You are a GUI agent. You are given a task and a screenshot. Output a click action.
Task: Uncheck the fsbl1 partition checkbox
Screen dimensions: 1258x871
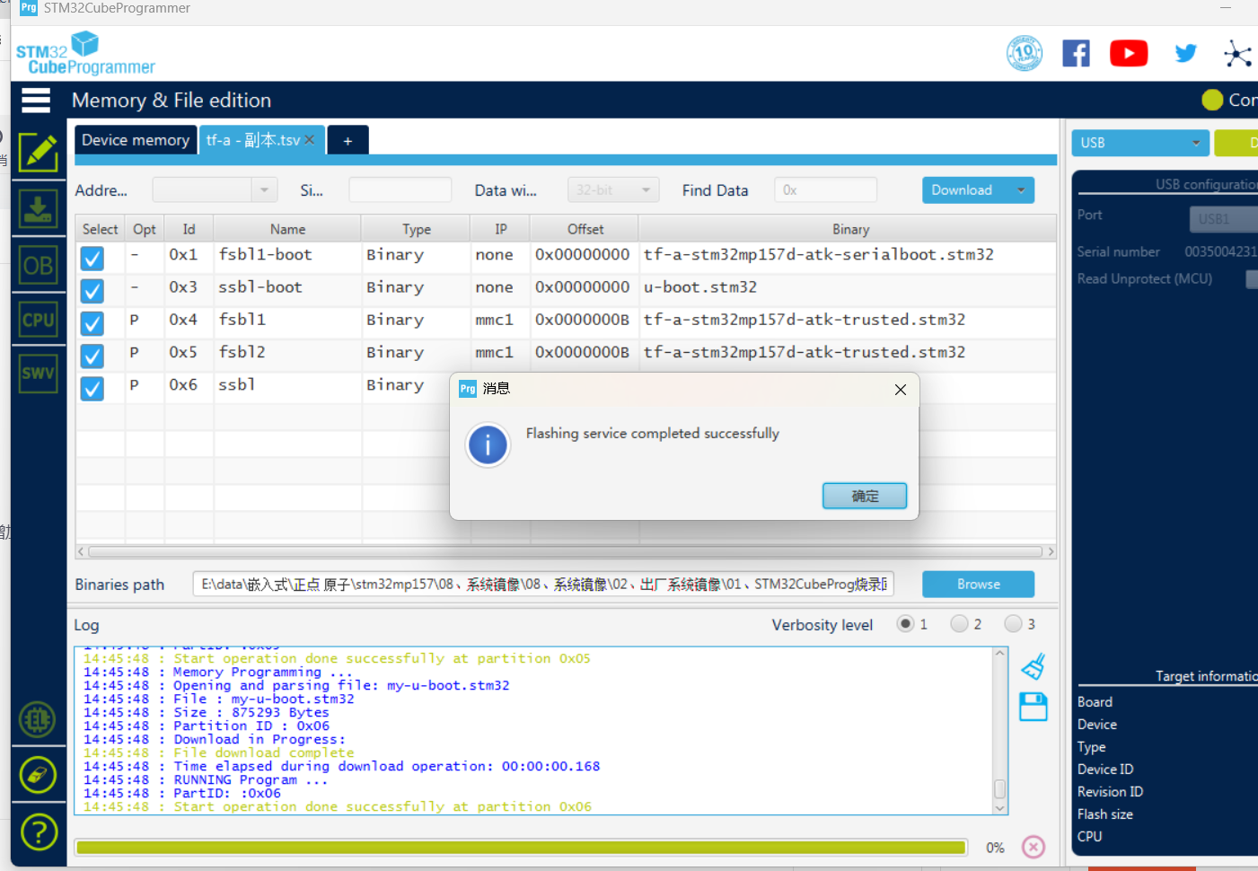pos(92,323)
